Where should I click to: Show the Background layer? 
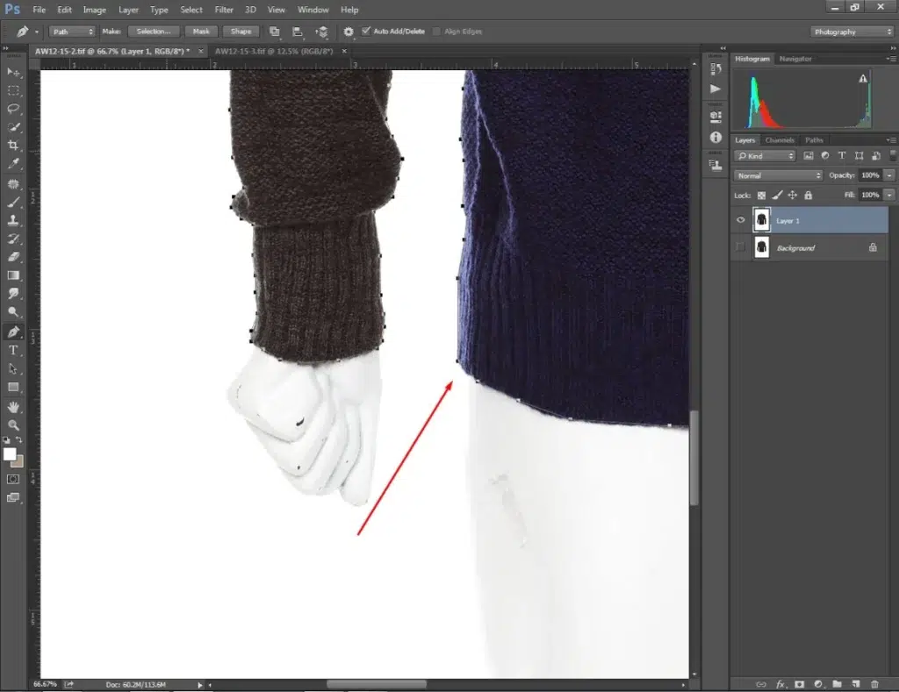[740, 247]
